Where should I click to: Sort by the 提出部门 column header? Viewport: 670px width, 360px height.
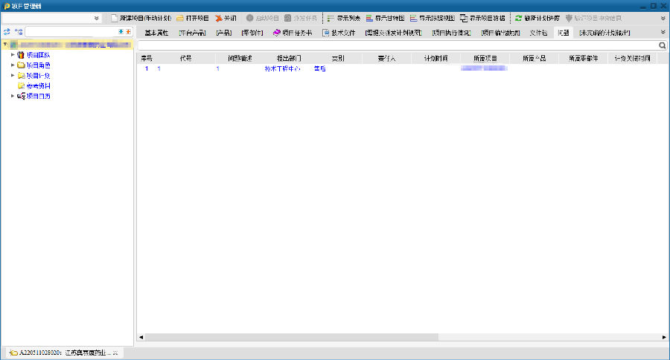tap(288, 58)
